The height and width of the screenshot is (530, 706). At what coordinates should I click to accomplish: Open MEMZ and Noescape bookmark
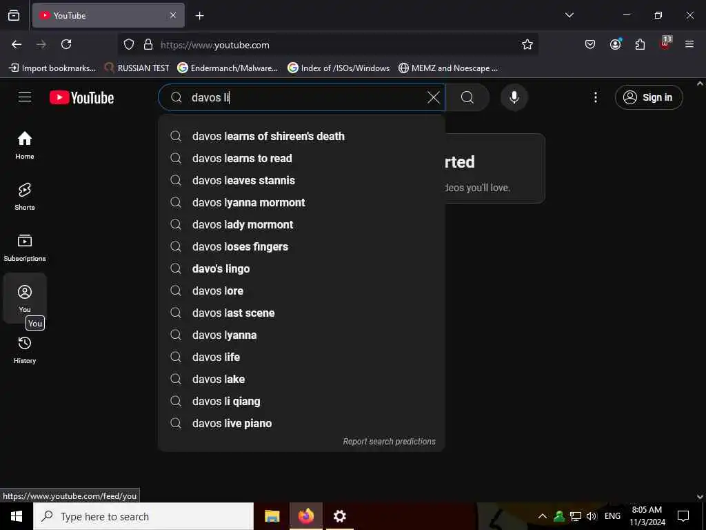tap(448, 68)
